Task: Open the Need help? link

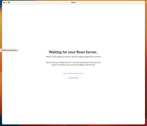Action: 73,78
